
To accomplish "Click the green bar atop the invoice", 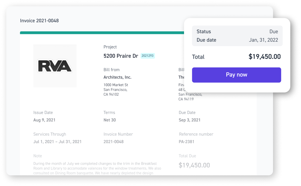I will pyautogui.click(x=102, y=33).
